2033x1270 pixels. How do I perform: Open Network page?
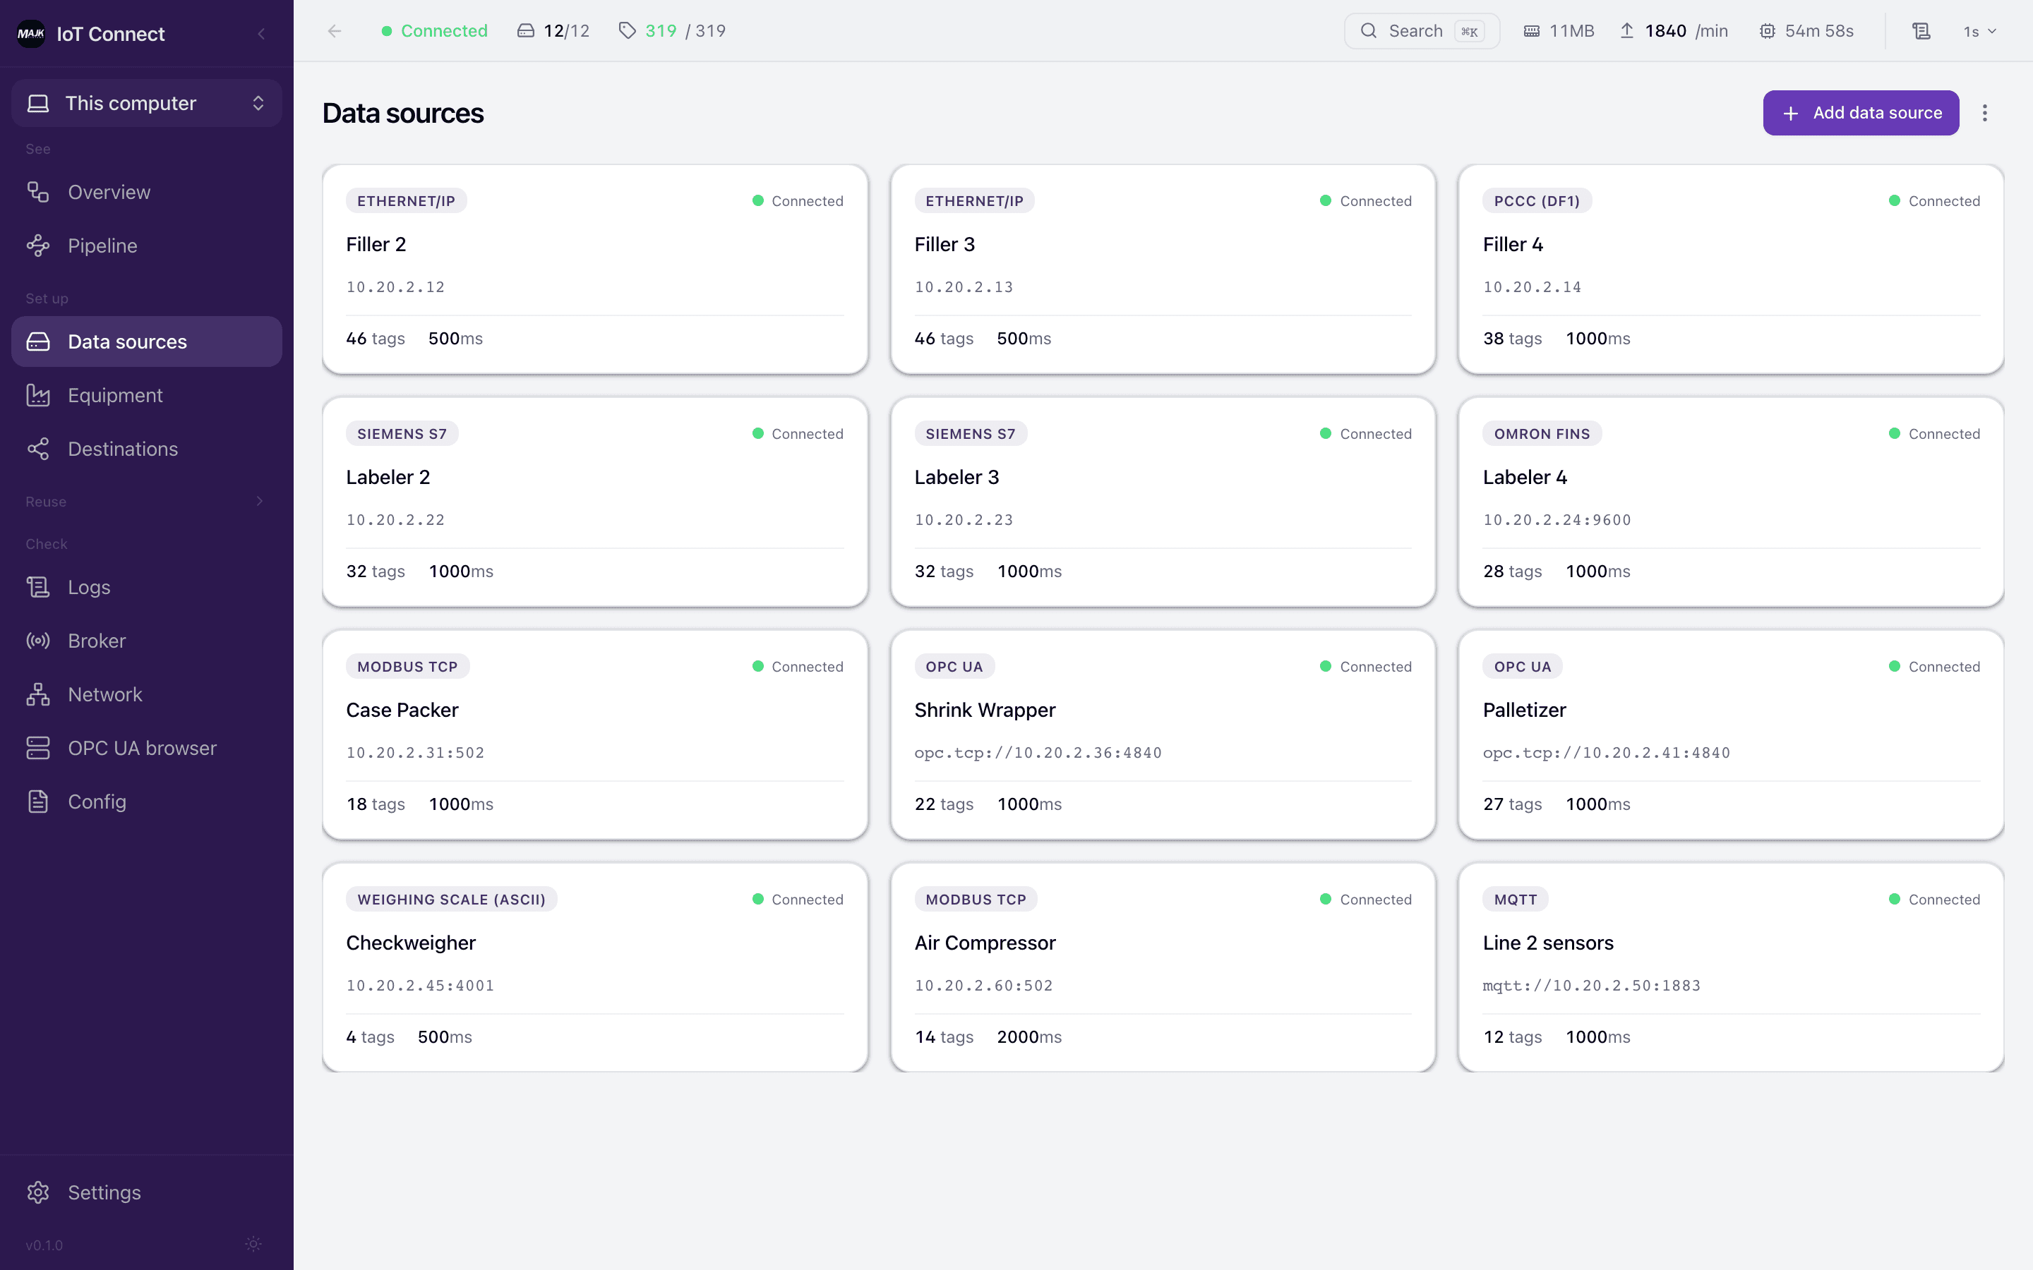147,695
